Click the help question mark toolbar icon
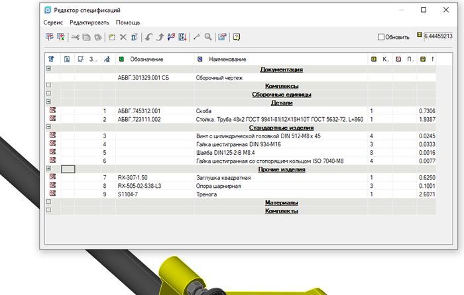464x295 pixels. pos(236,37)
